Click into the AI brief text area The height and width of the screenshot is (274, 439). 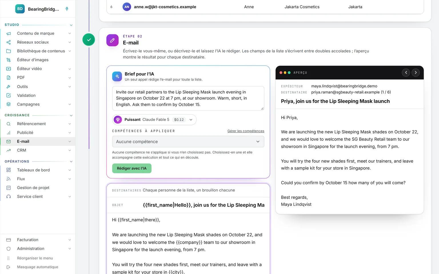pos(188,98)
